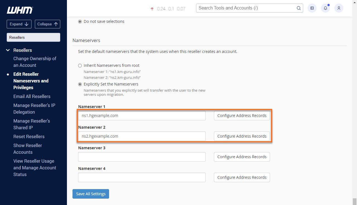This screenshot has height=205, width=357.
Task: Open Reset Resellers
Action: click(29, 136)
